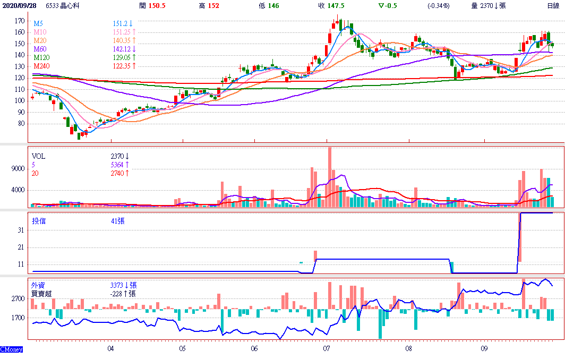Select the 投信 panel label
Screen dimensions: 565x359
pyautogui.click(x=39, y=220)
